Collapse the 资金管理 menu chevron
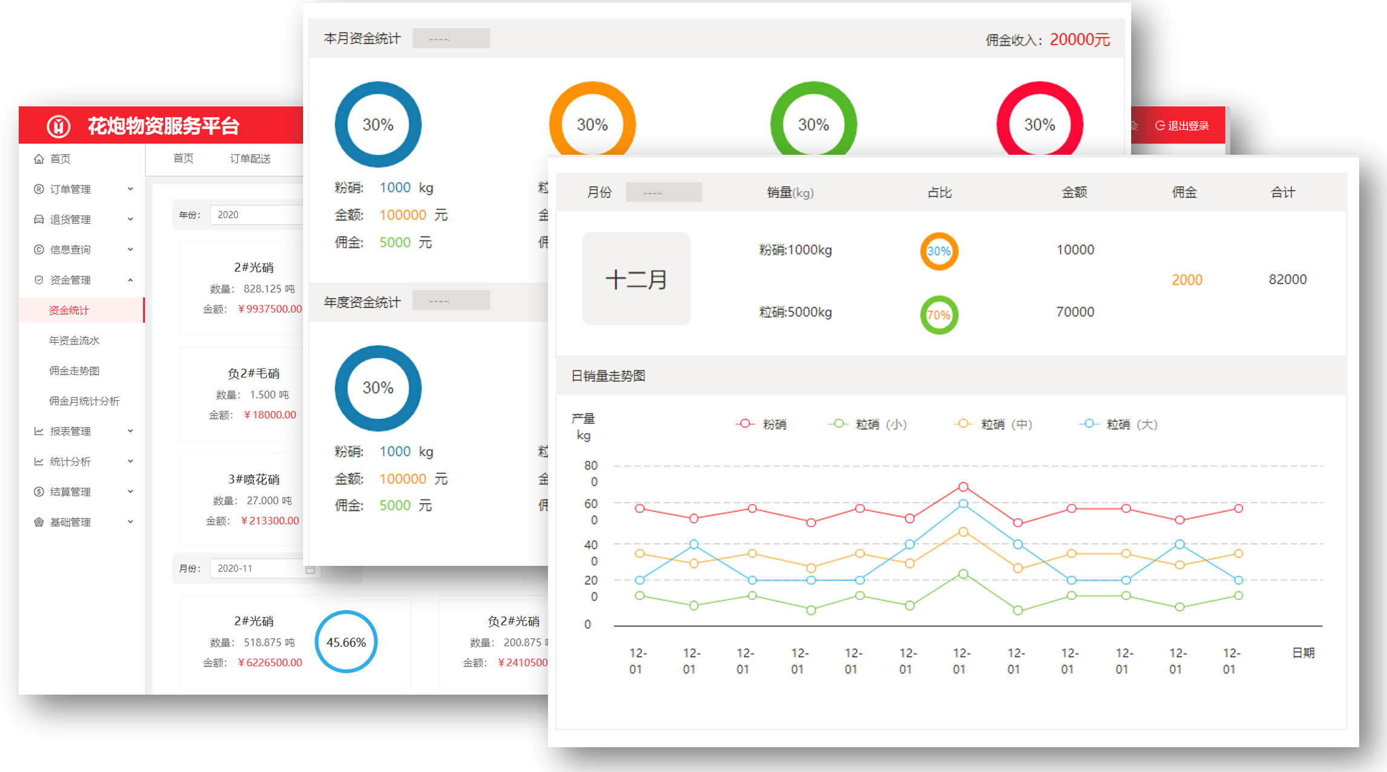Image resolution: width=1387 pixels, height=772 pixels. tap(131, 280)
